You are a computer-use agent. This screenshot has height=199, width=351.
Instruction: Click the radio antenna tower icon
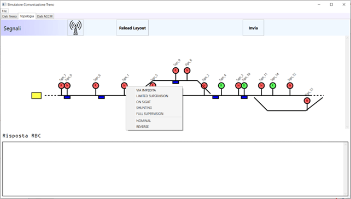click(75, 28)
